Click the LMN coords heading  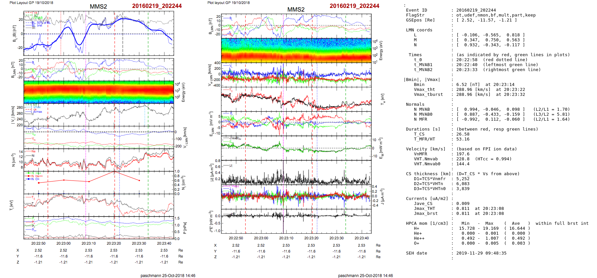tap(419, 30)
